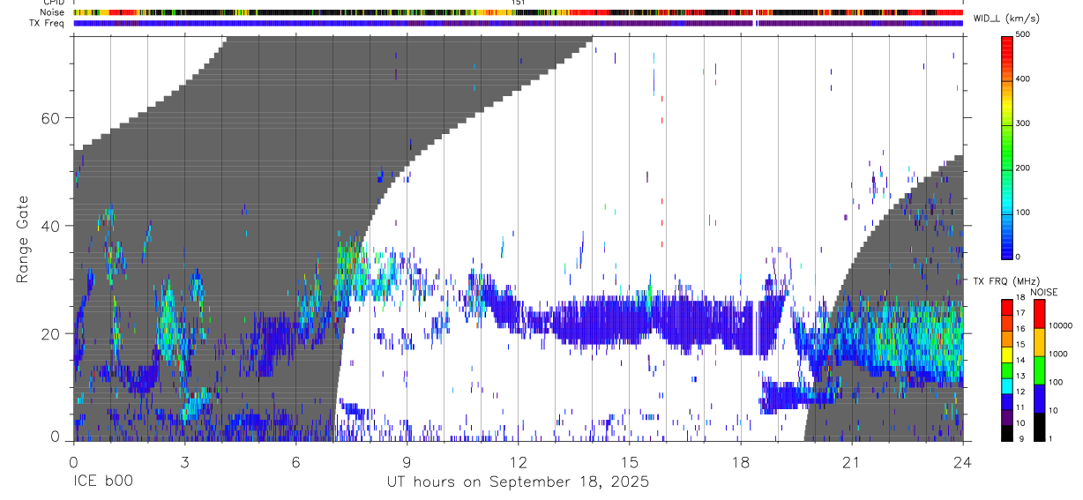Click the 12 hour label on UT axis
Image resolution: width=1083 pixels, height=500 pixels.
518,460
